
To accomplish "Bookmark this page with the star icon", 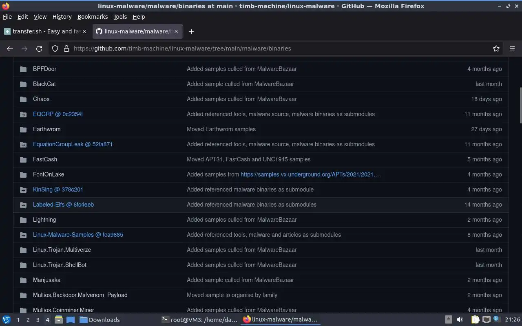I will coord(496,48).
